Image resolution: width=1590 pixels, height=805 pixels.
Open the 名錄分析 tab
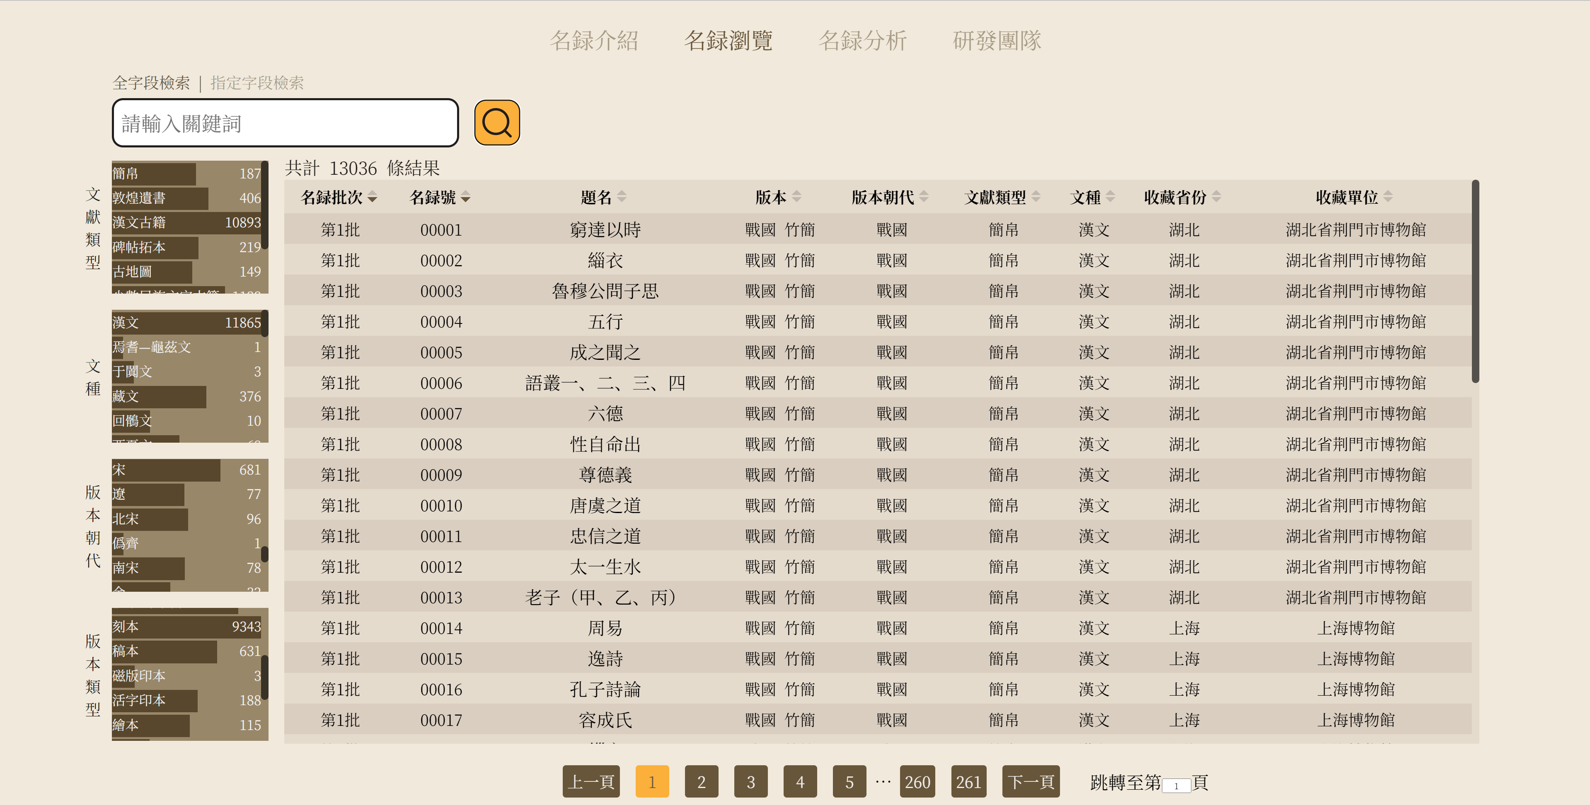[x=862, y=41]
